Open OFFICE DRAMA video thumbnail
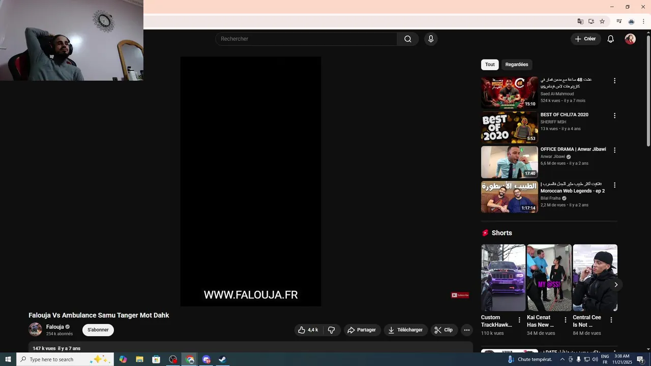Viewport: 651px width, 366px height. tap(509, 162)
